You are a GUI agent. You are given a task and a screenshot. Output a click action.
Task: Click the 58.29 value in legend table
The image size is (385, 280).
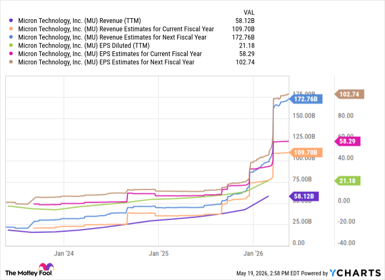[x=247, y=54]
